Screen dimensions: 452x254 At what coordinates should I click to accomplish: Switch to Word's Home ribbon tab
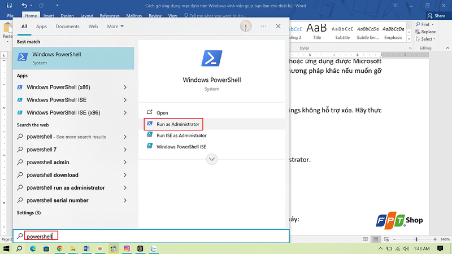[31, 16]
